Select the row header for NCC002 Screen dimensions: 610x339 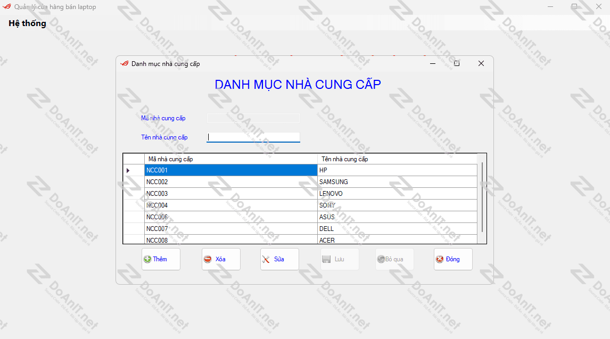pyautogui.click(x=134, y=182)
